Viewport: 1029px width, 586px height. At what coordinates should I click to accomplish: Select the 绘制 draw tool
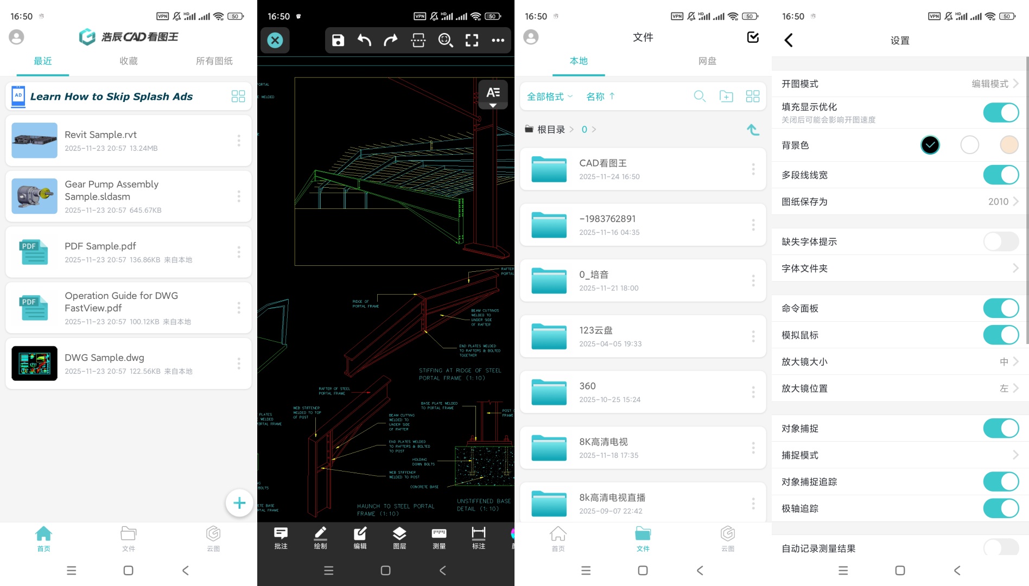[321, 538]
